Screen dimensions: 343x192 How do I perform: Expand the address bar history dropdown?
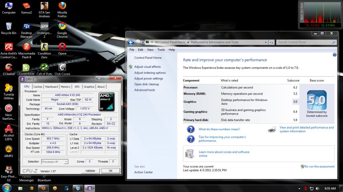(266, 42)
